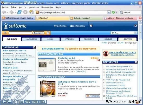
Task: Click the Softonic logo
Action: click(x=15, y=26)
